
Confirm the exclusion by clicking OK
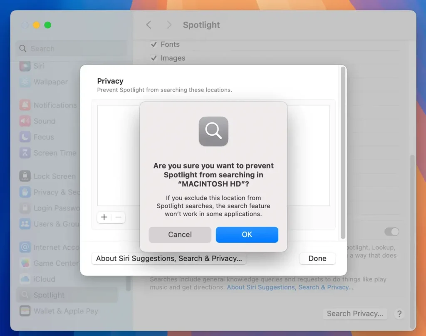247,234
